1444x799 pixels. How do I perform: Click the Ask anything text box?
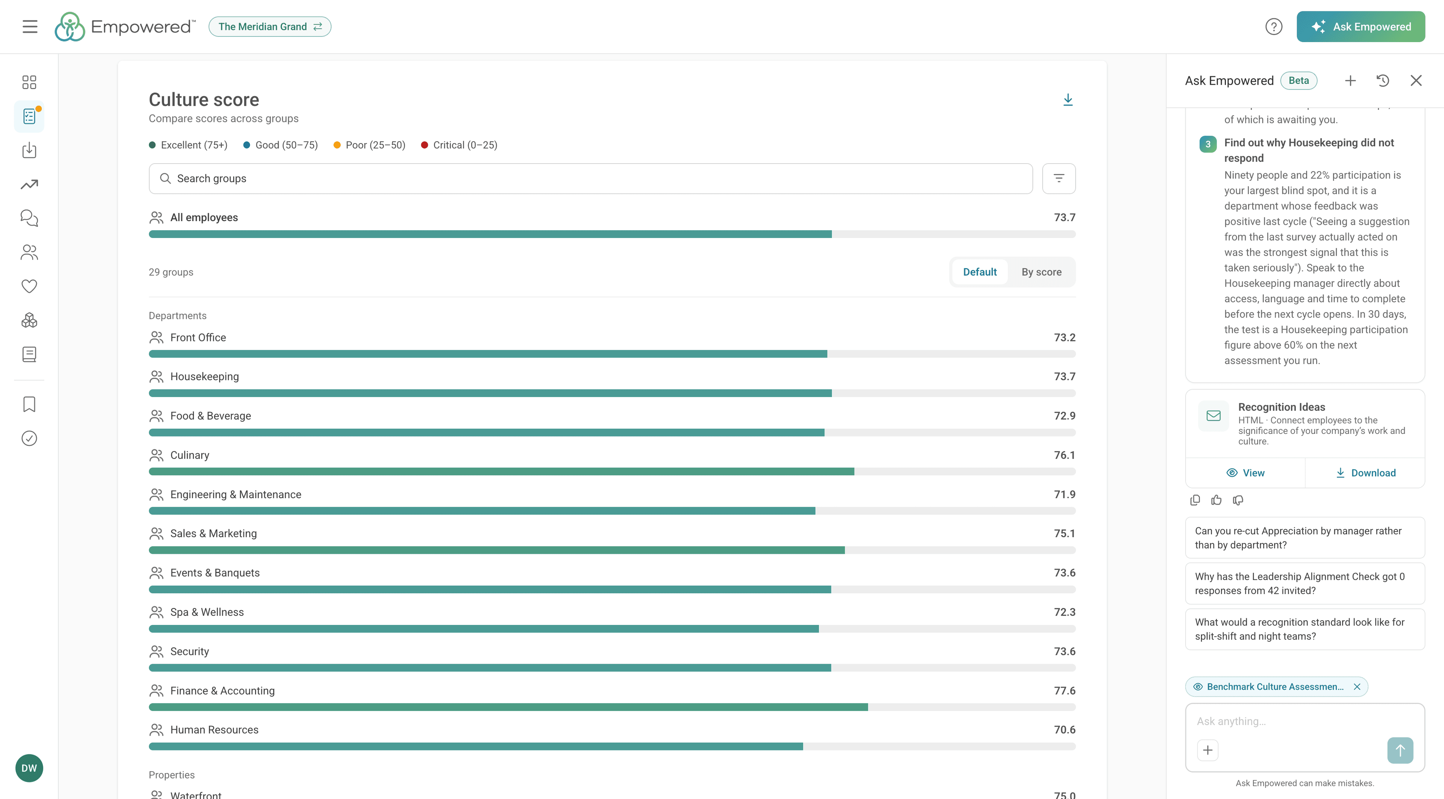click(1304, 721)
